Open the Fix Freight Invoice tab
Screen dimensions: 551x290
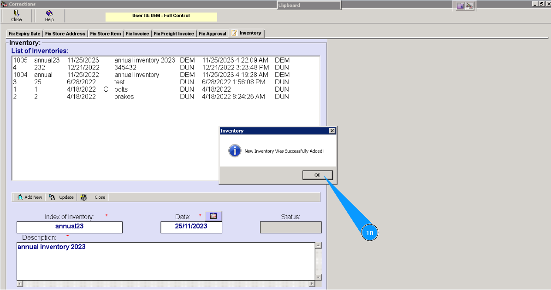click(x=174, y=33)
